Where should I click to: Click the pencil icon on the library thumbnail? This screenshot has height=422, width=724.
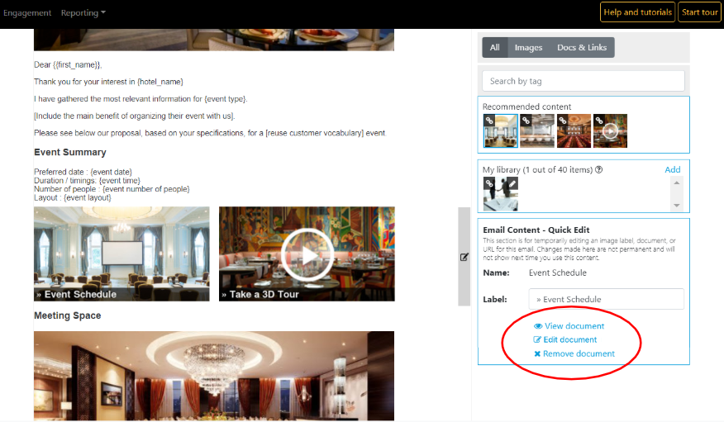point(512,183)
